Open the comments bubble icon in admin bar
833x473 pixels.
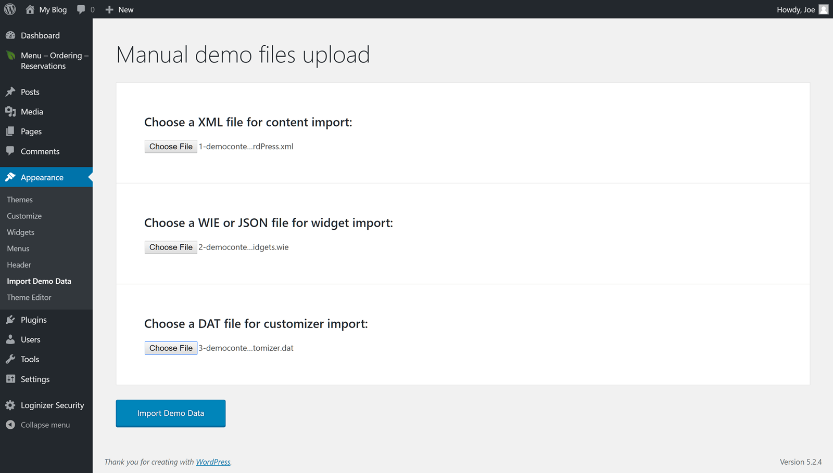pyautogui.click(x=81, y=9)
